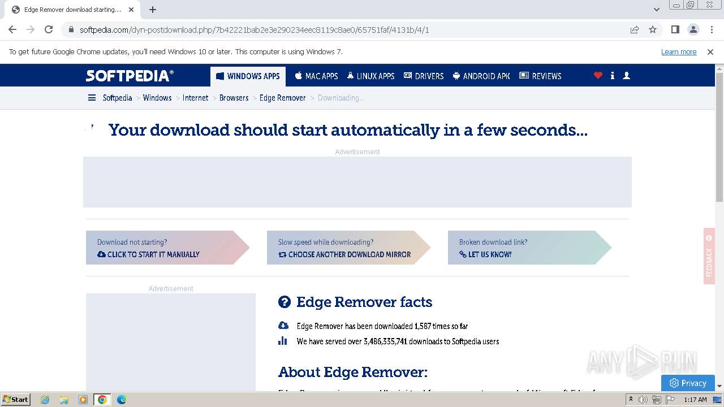Open Microsoft Edge from taskbar

(x=121, y=400)
